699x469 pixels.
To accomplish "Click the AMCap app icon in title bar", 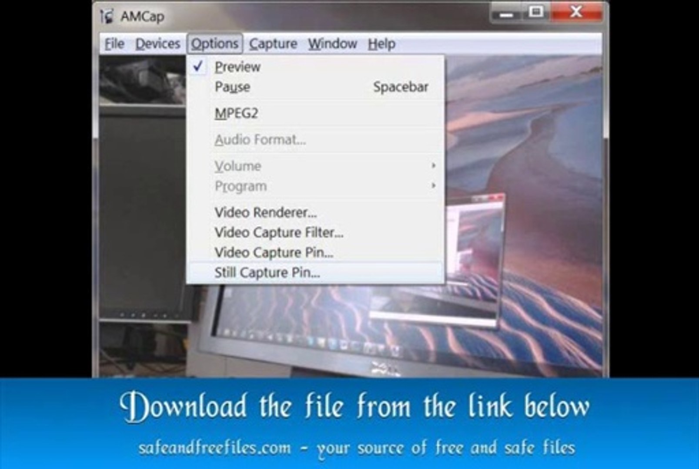I will pos(107,17).
